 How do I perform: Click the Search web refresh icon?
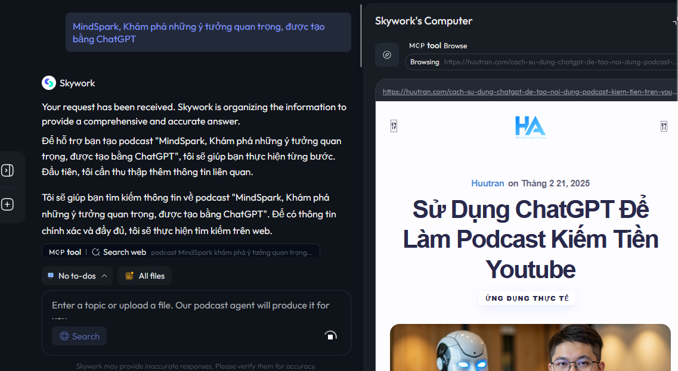(x=96, y=252)
